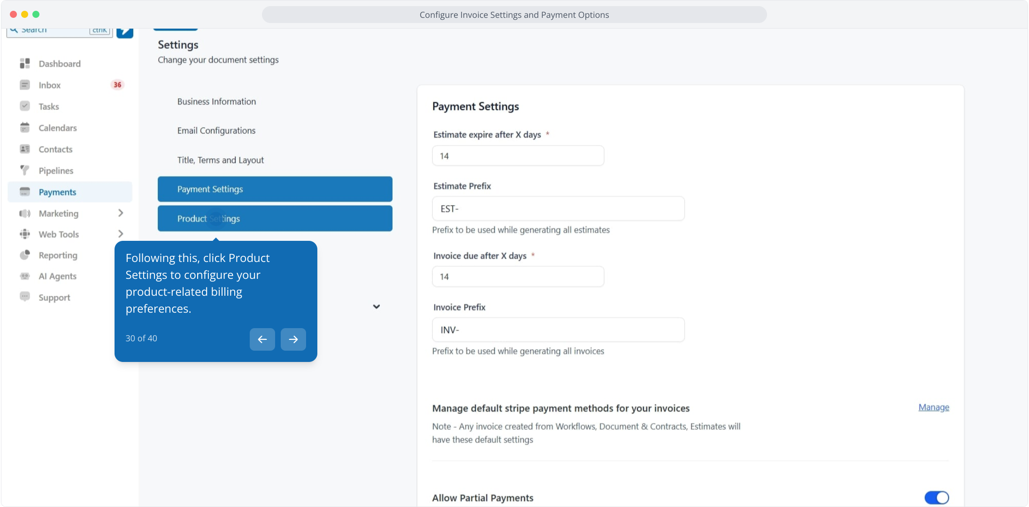Click the Calendars icon in sidebar
This screenshot has width=1029, height=507.
pos(25,128)
